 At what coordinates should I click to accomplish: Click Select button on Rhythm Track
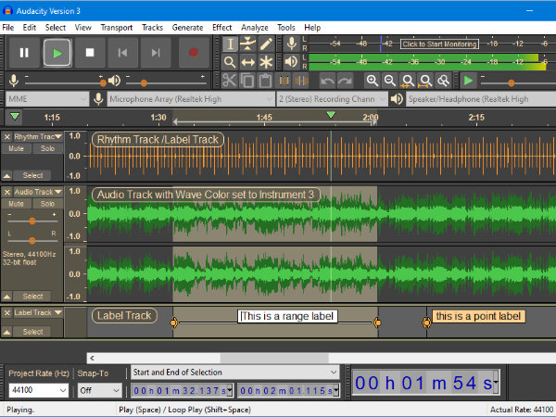[32, 175]
